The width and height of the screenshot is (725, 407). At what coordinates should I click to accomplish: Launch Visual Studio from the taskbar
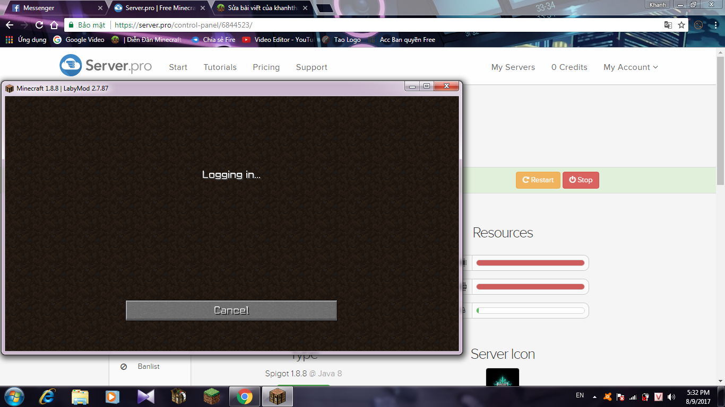coord(145,396)
